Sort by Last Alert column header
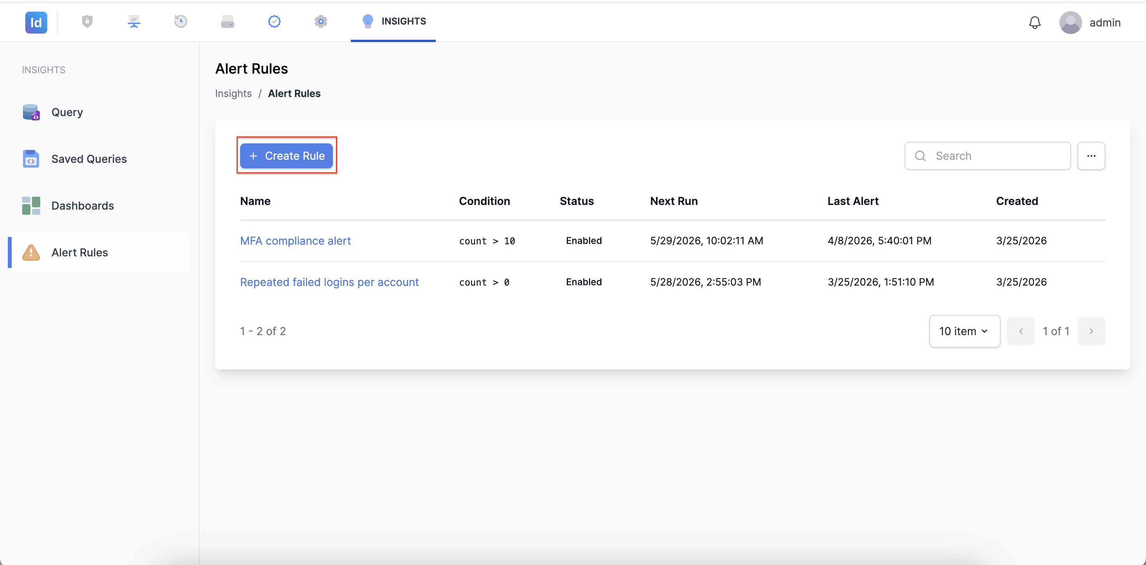This screenshot has width=1146, height=565. (x=853, y=201)
